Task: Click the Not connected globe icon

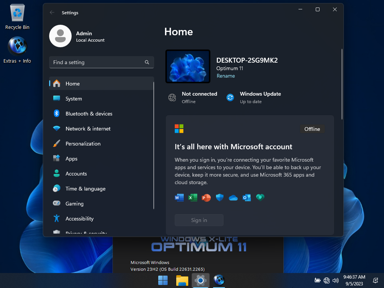Action: [x=172, y=97]
